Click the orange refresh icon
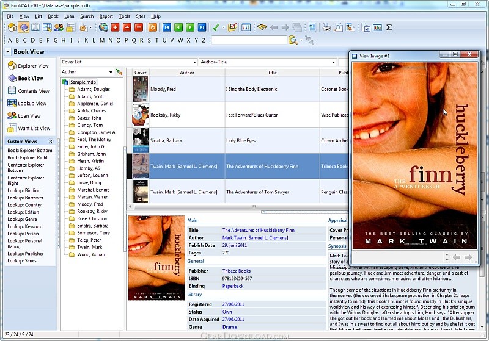489x341 pixels. (x=152, y=27)
